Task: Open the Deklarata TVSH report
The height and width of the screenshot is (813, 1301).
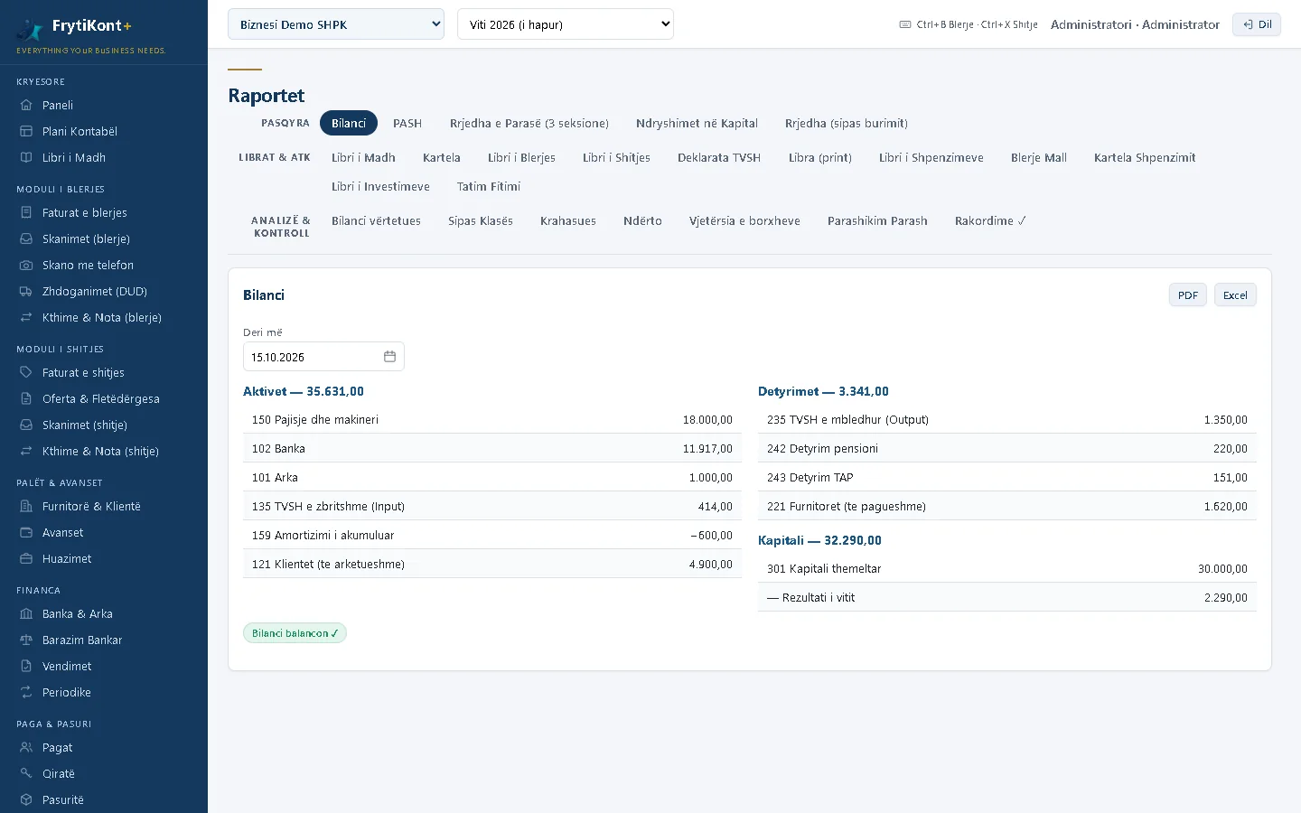Action: tap(719, 157)
